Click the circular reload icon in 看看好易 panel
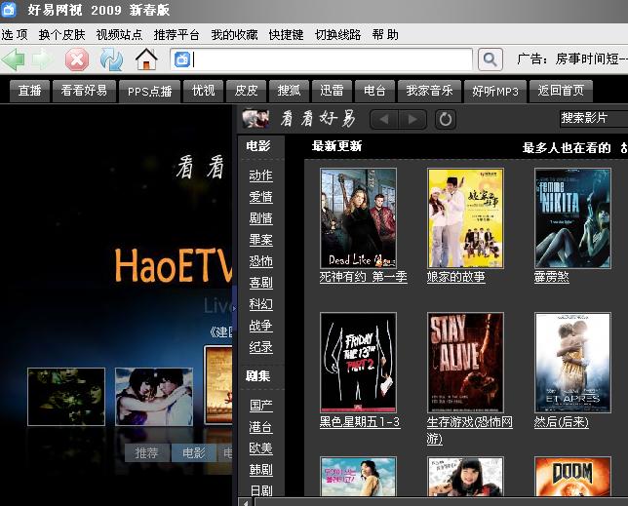The height and width of the screenshot is (506, 628). pyautogui.click(x=446, y=119)
